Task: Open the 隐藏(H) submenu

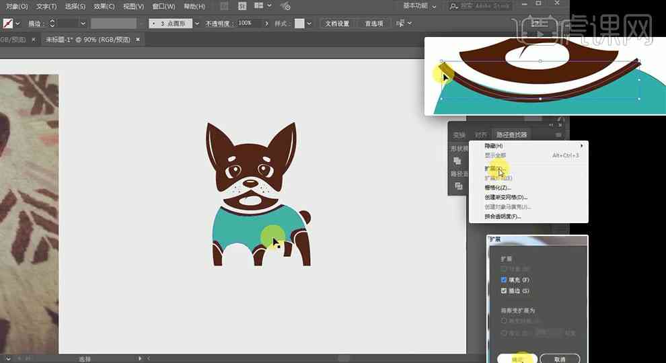Action: click(x=529, y=146)
